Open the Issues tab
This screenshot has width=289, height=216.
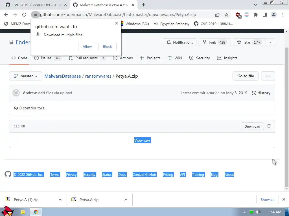pos(47,58)
